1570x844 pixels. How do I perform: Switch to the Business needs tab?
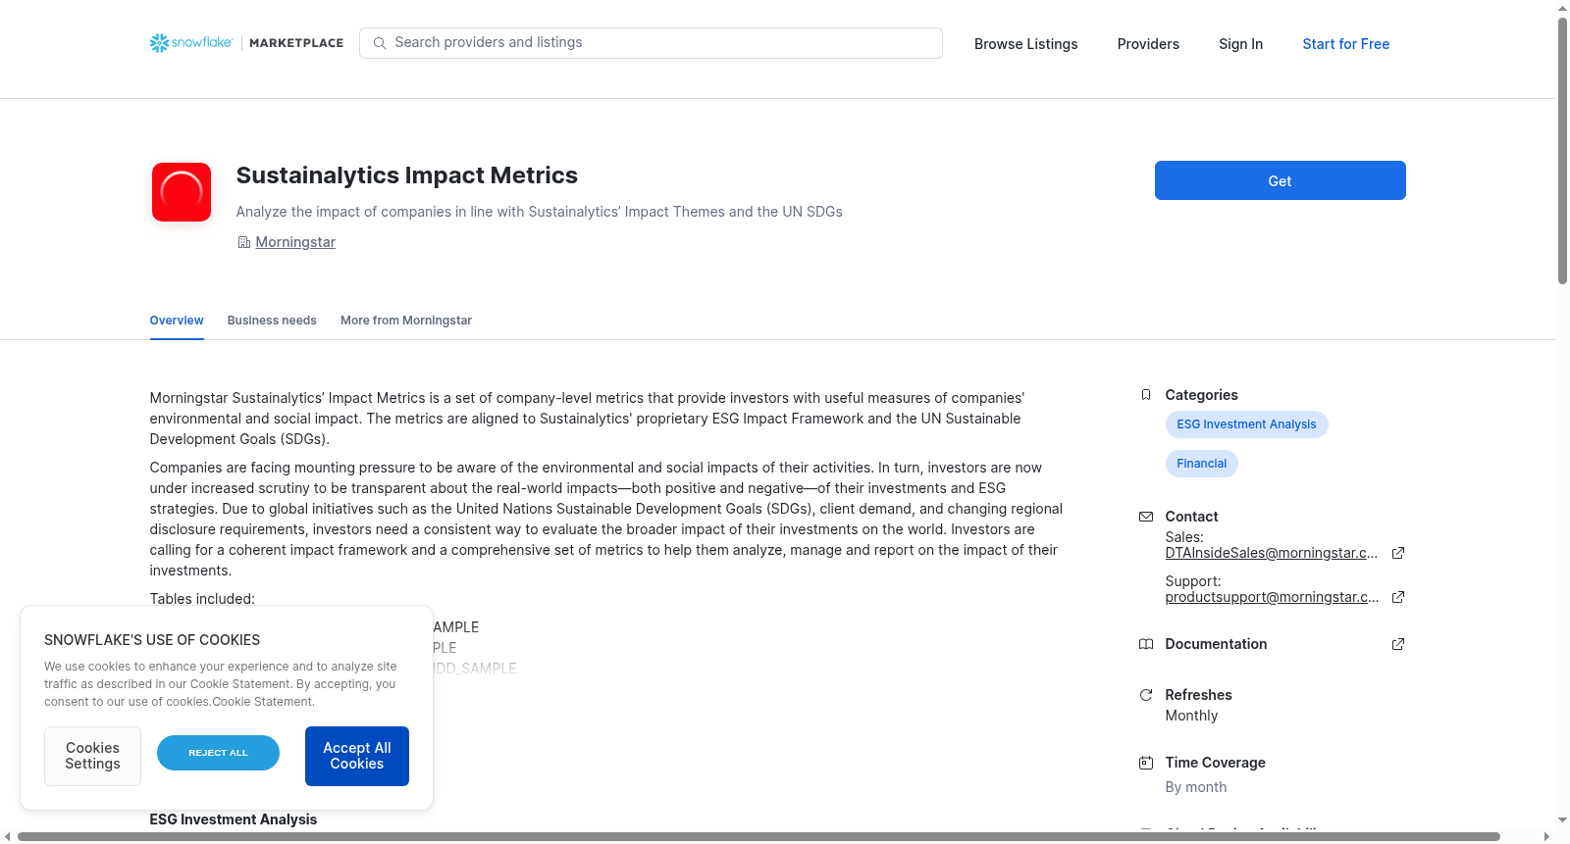(x=272, y=321)
